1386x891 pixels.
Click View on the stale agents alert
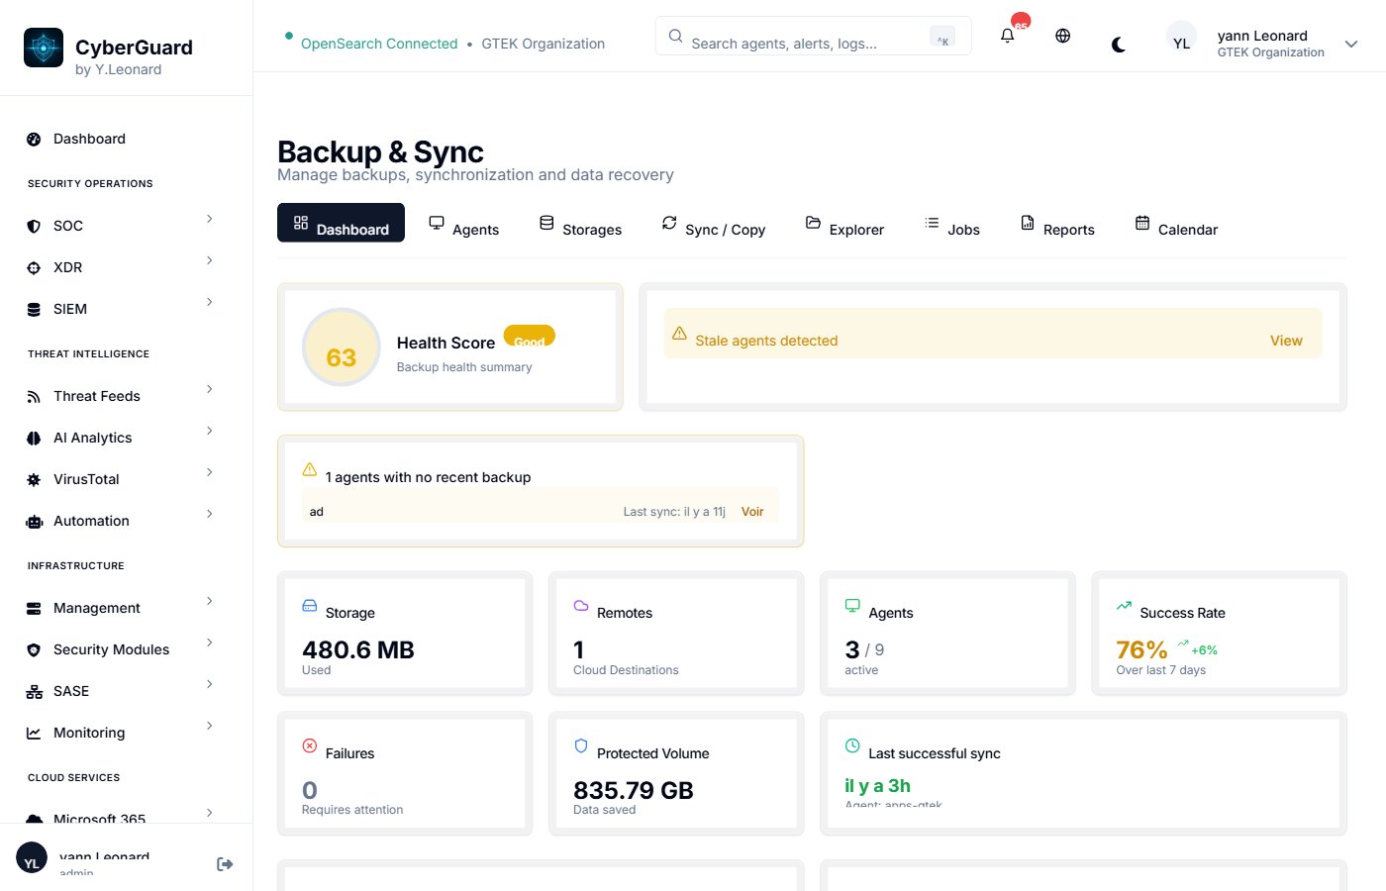tap(1286, 341)
